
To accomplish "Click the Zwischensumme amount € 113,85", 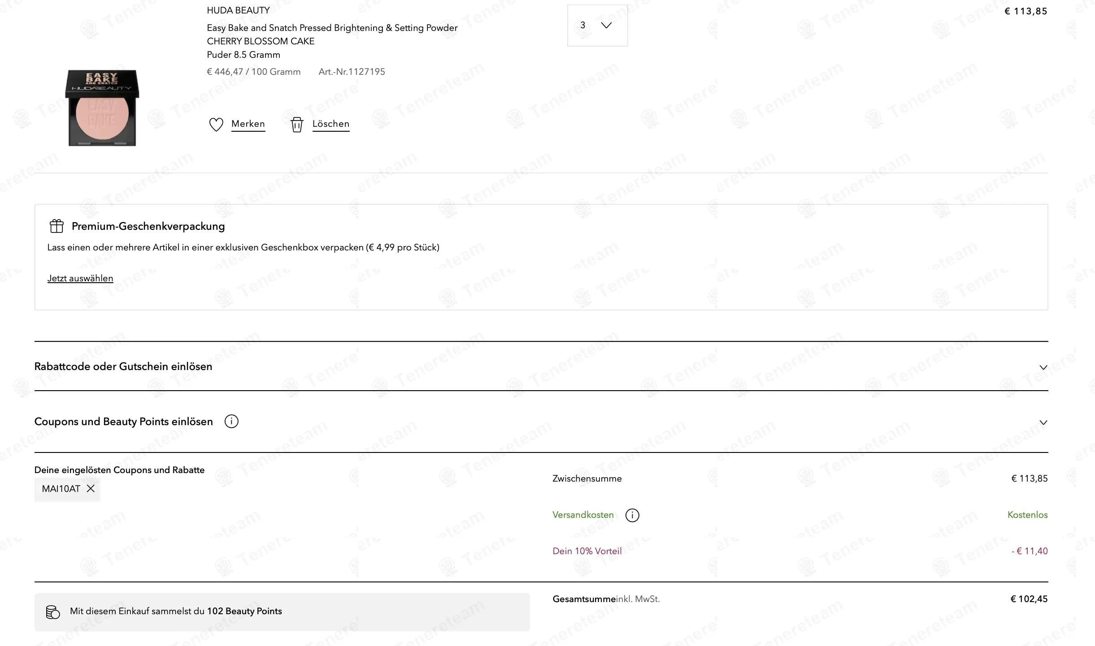I will [1030, 478].
